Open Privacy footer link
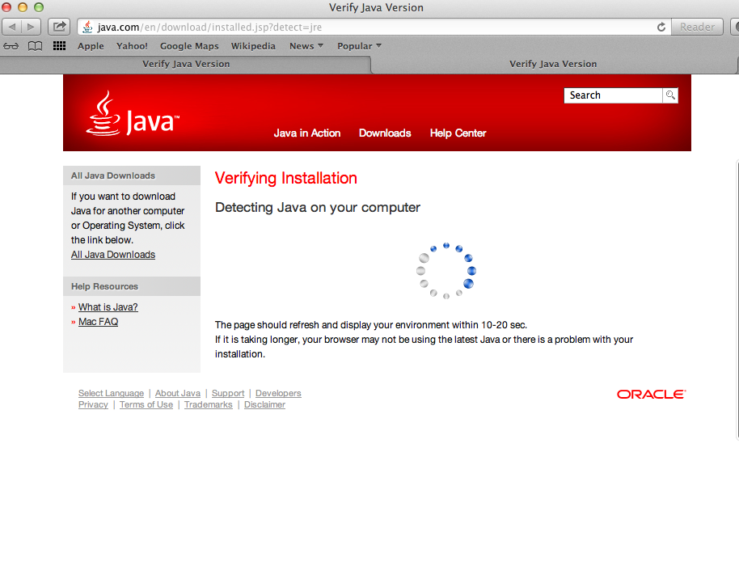This screenshot has height=579, width=739. (93, 404)
